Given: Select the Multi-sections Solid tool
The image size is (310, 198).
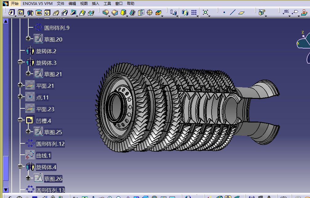Looking at the screenshot, I should [x=82, y=13].
